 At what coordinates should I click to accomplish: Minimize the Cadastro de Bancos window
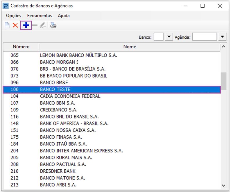[x=185, y=6]
